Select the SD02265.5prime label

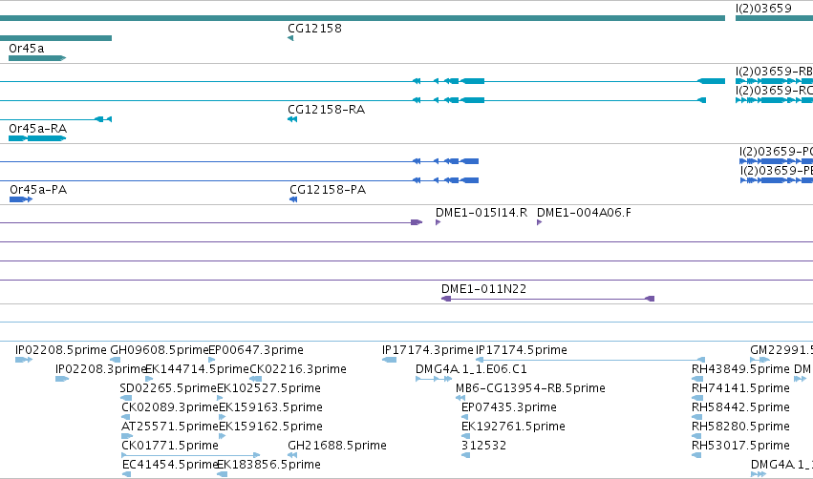(168, 388)
